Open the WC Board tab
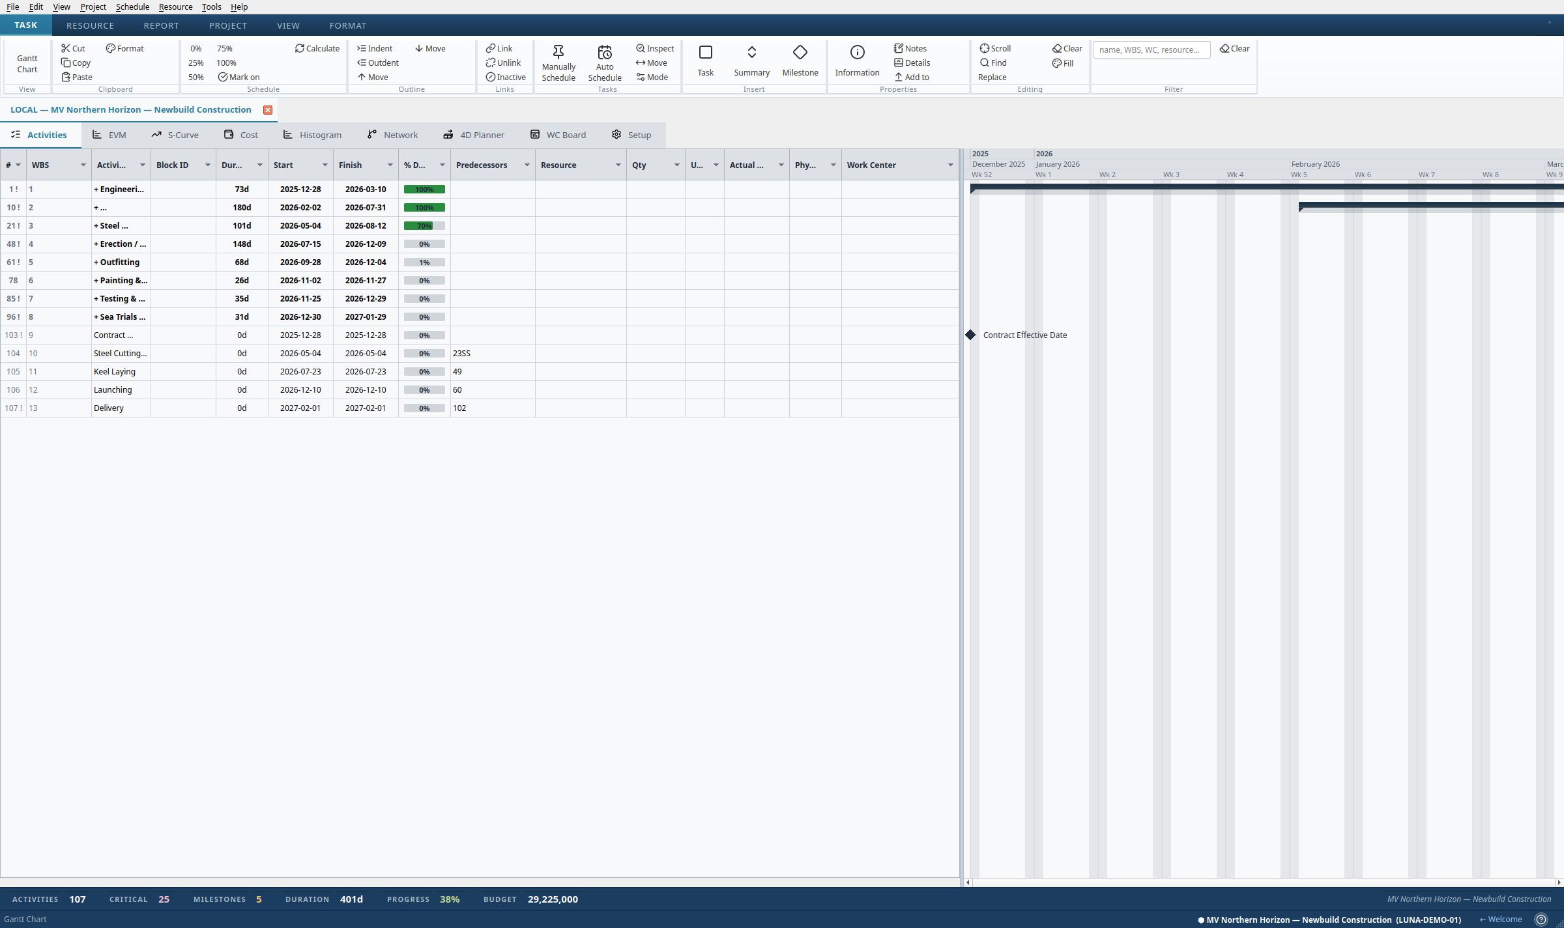The width and height of the screenshot is (1564, 928). point(558,135)
